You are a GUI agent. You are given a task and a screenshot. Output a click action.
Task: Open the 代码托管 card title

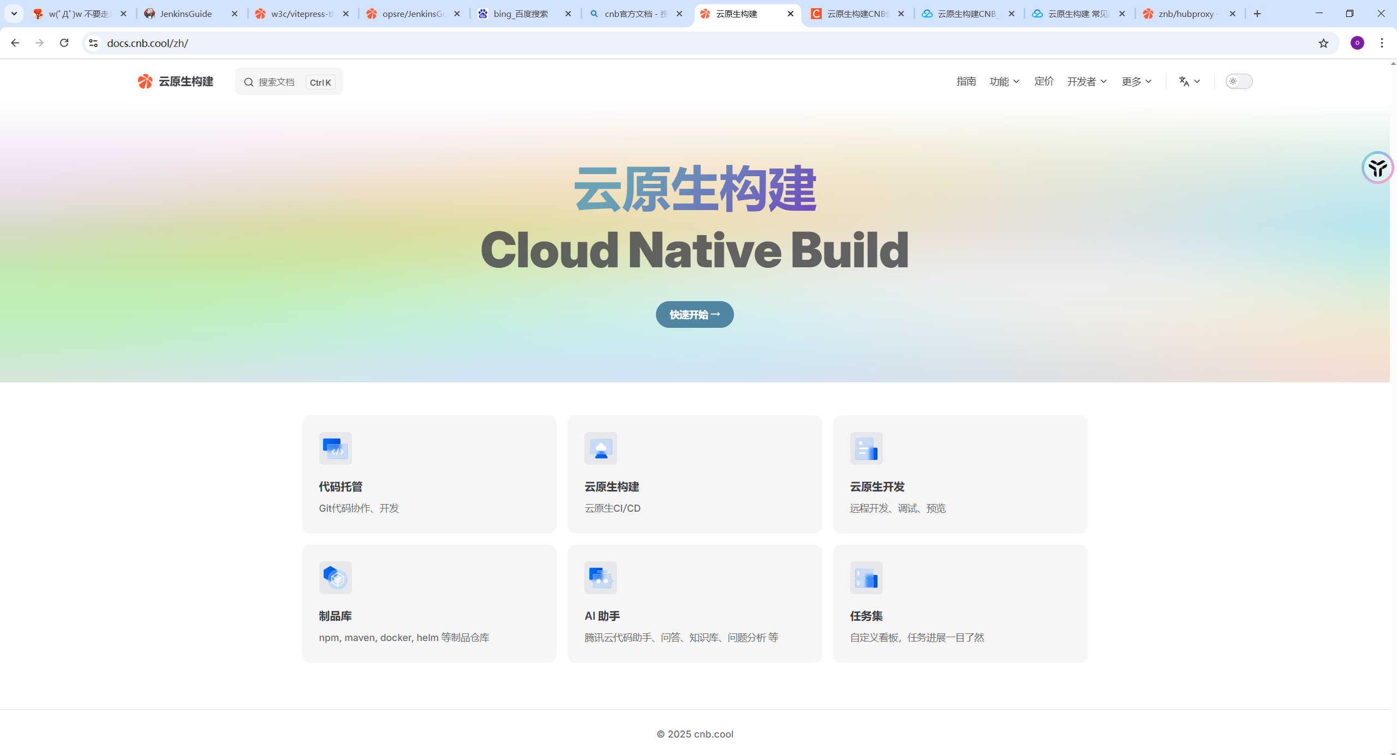[x=341, y=487]
